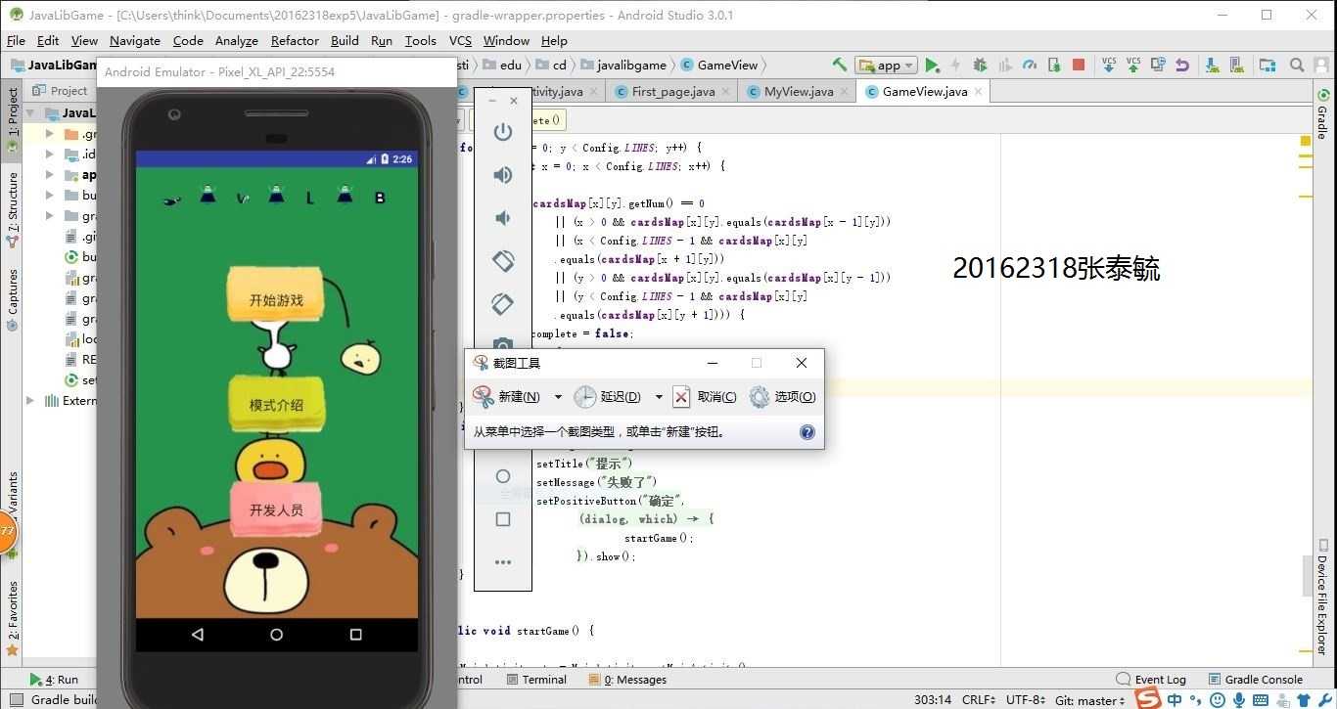This screenshot has height=709, width=1337.
Task: Click the emulator volume up icon
Action: [x=503, y=175]
